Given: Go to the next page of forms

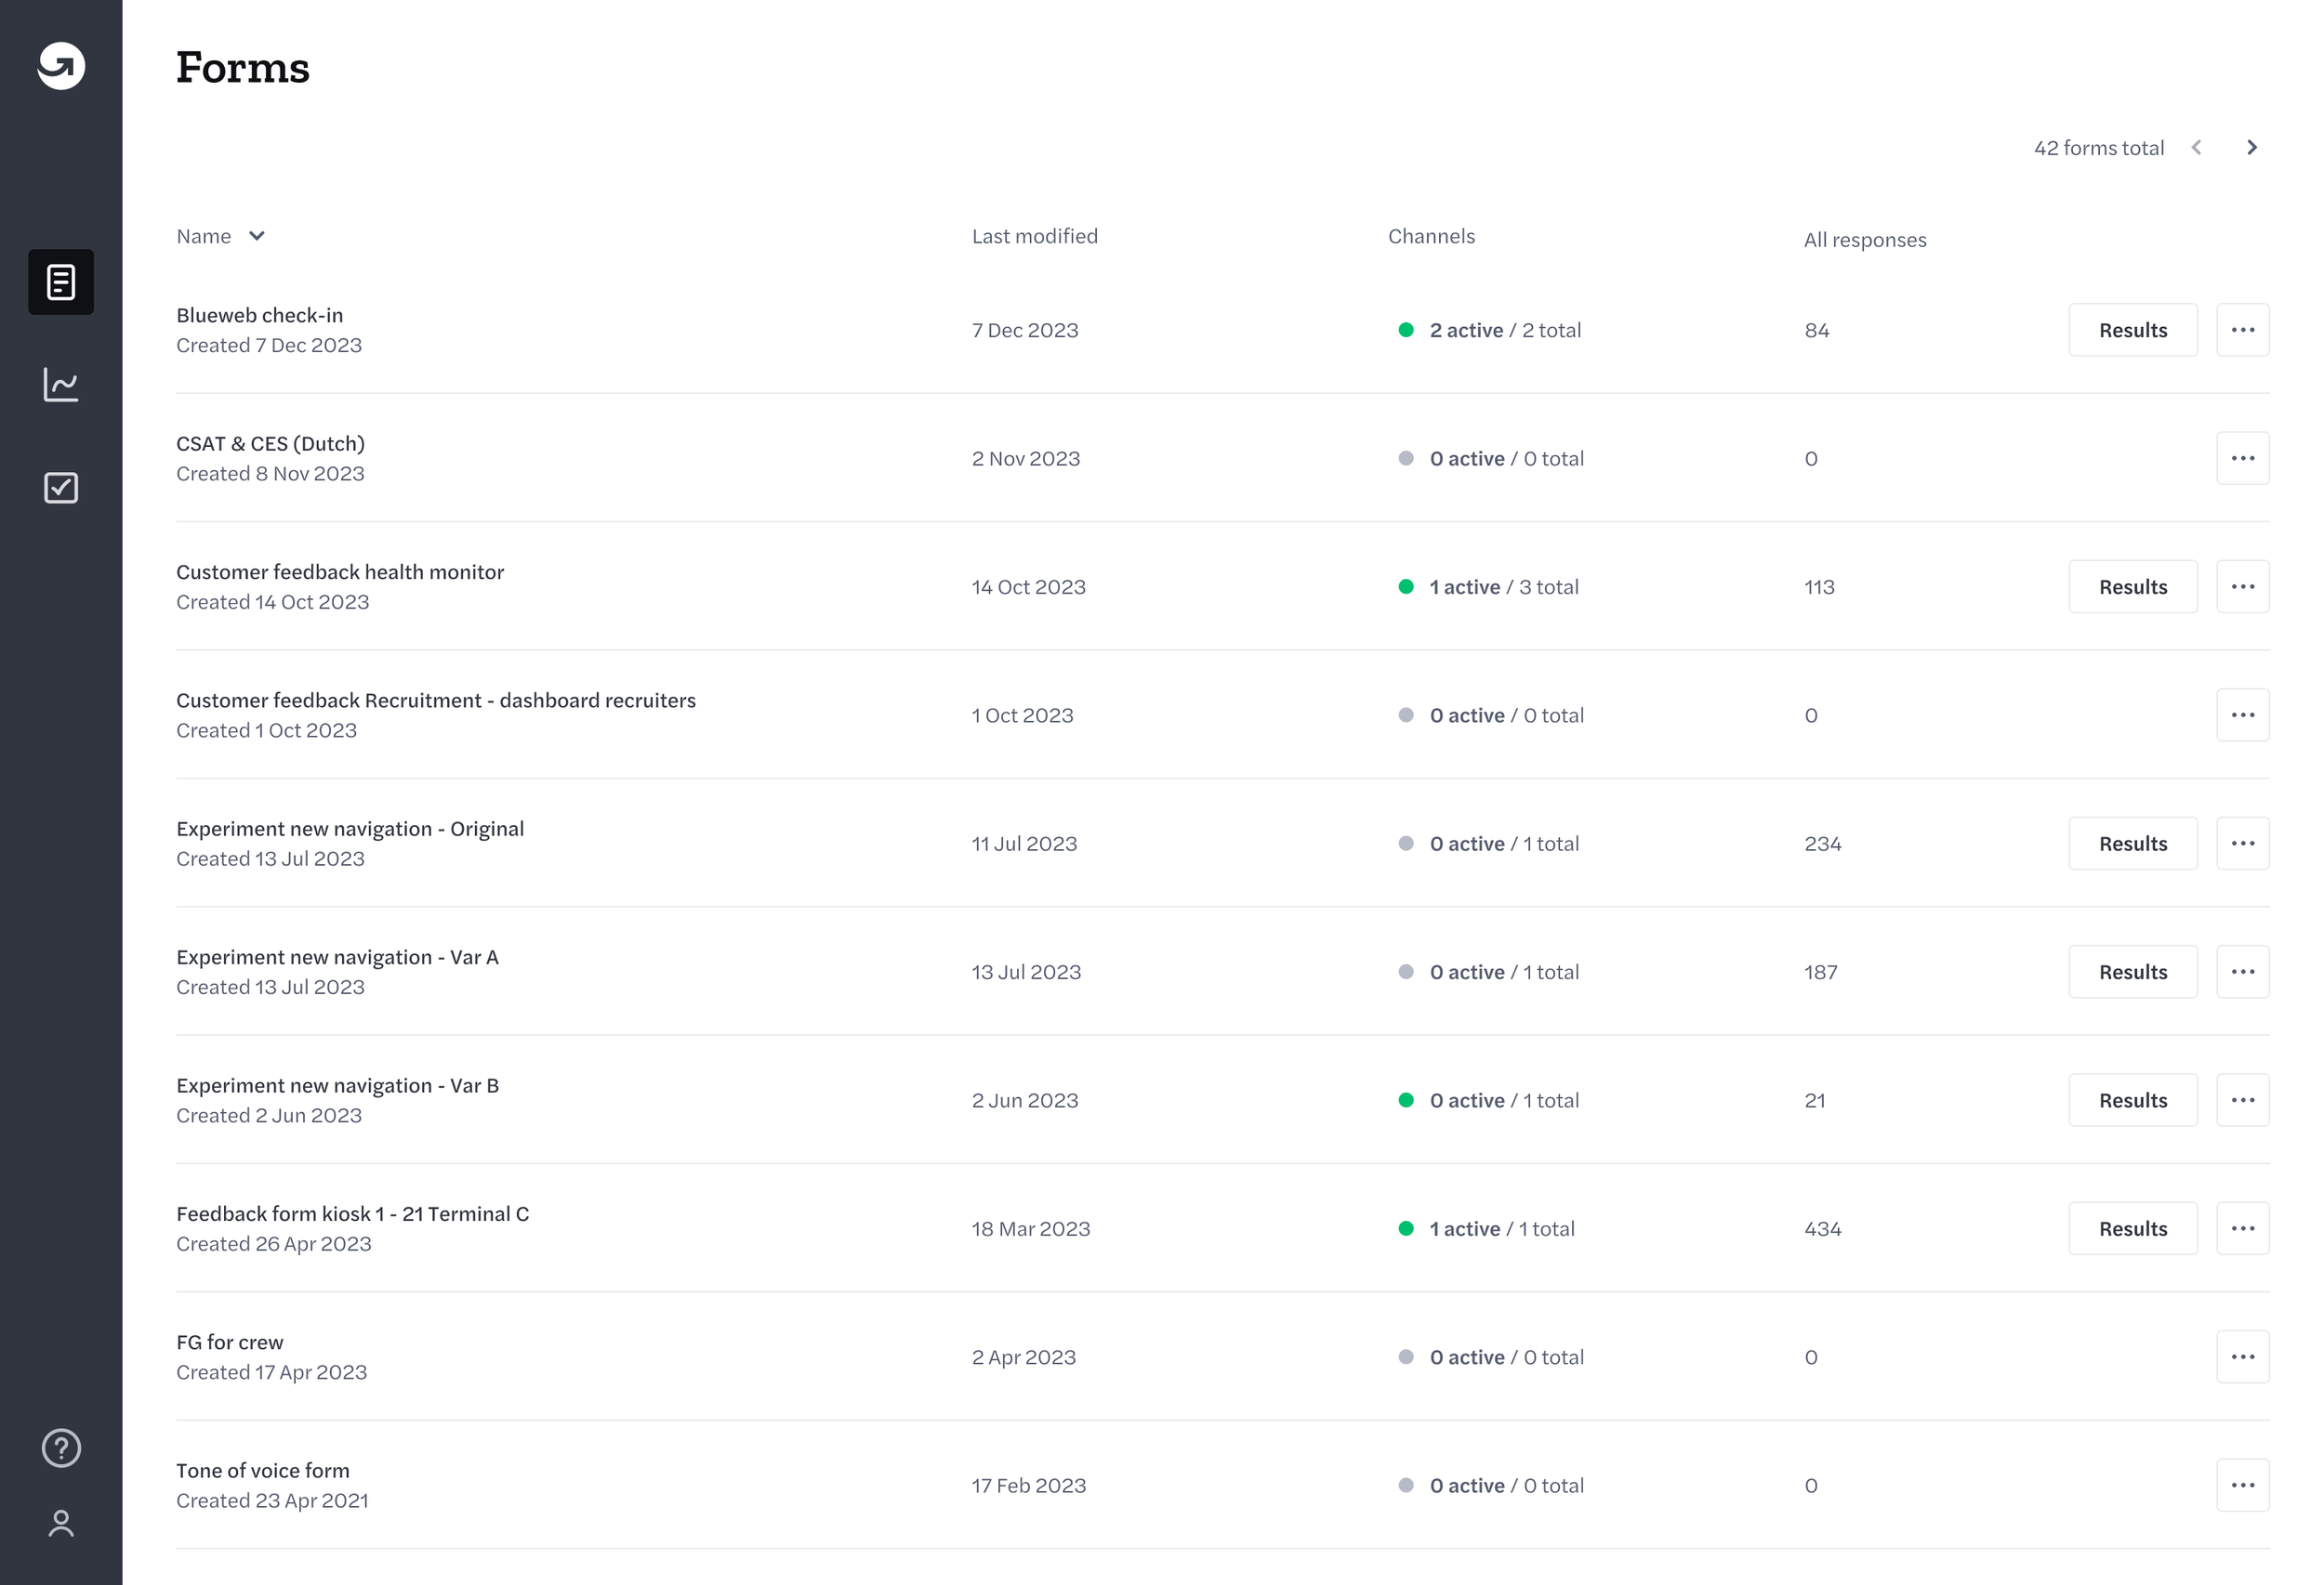Looking at the screenshot, I should (x=2252, y=148).
